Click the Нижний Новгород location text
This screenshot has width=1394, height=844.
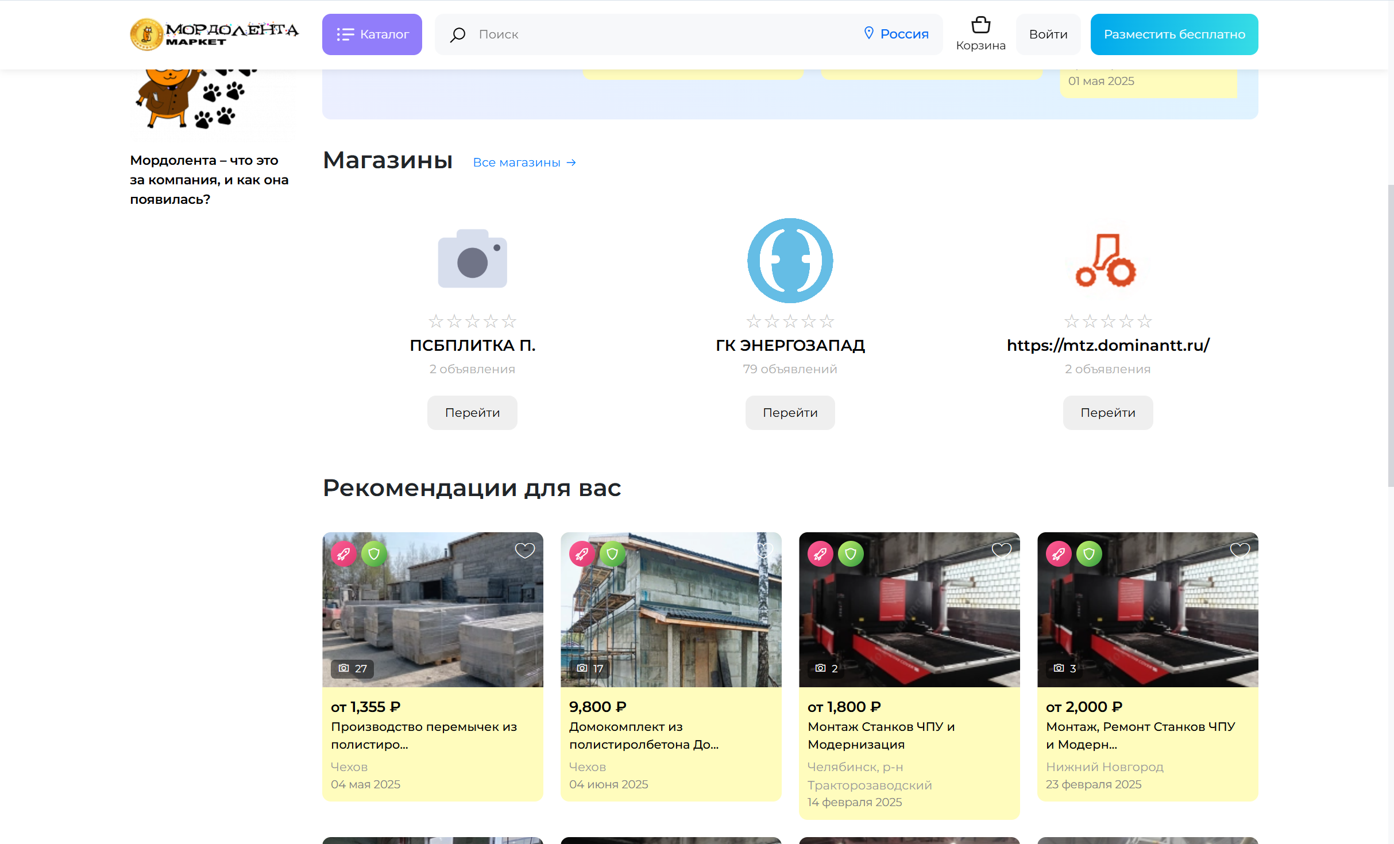pyautogui.click(x=1105, y=766)
